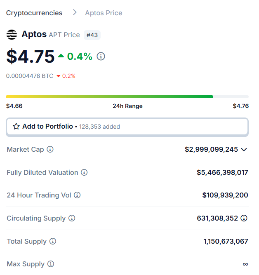
Task: Click the 24h Range label
Action: click(127, 106)
